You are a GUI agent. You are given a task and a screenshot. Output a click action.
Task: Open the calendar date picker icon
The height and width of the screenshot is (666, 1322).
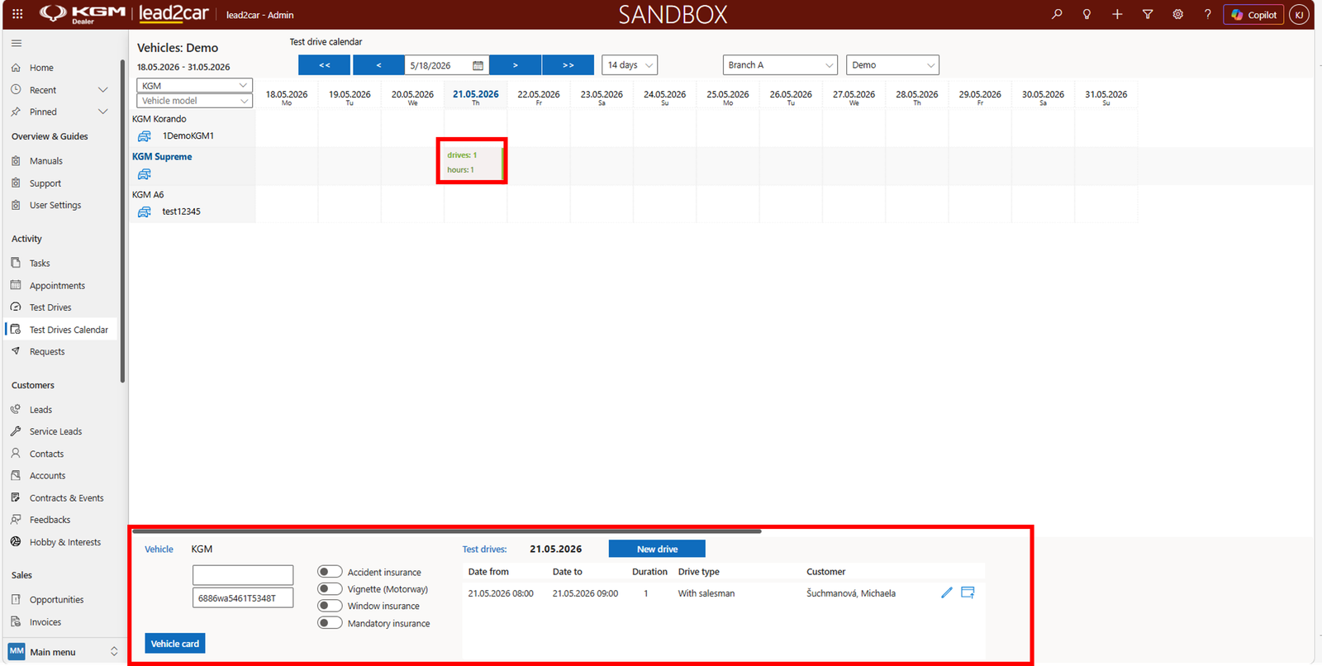coord(478,65)
